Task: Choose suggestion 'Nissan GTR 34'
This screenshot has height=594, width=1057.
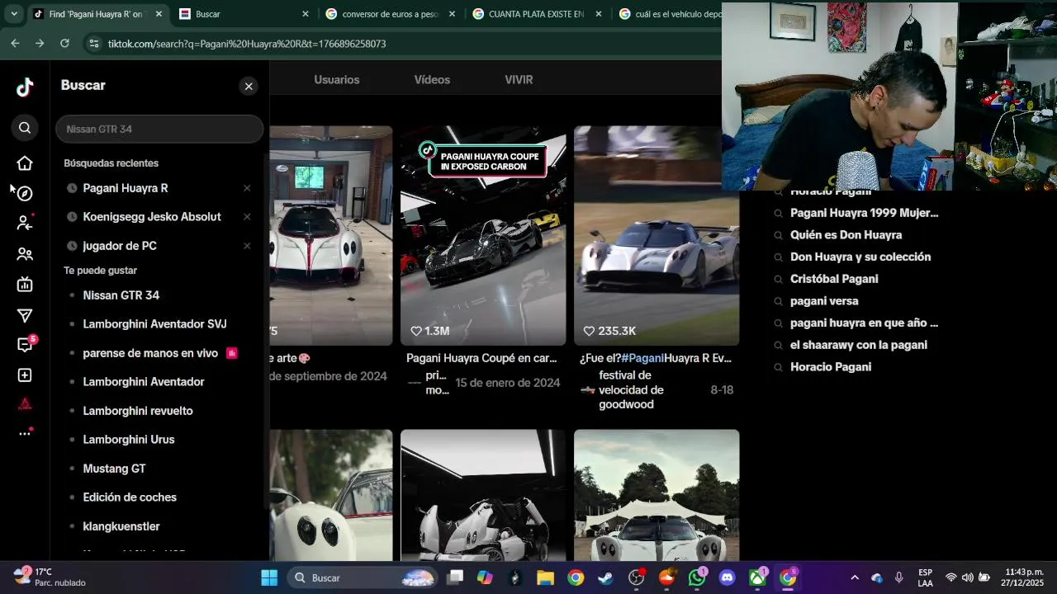Action: [x=121, y=295]
